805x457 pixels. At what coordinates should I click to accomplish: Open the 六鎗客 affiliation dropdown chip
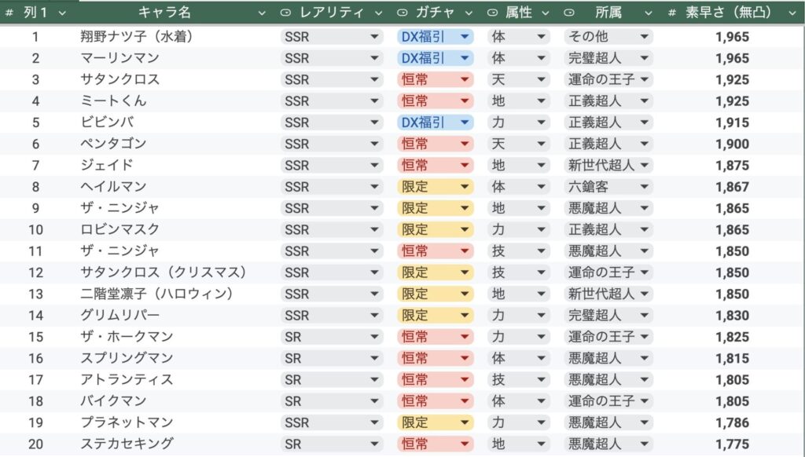coord(608,187)
